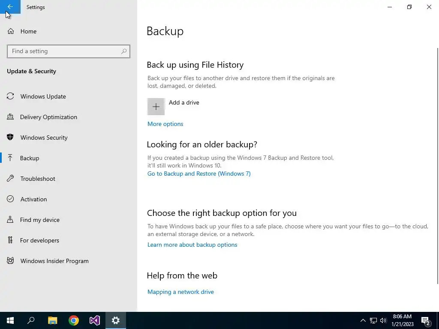Click the back arrow in Settings
The image size is (439, 329).
click(x=10, y=7)
